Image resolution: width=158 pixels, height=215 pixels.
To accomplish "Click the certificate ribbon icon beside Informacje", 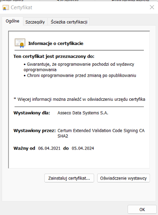I will (20, 43).
